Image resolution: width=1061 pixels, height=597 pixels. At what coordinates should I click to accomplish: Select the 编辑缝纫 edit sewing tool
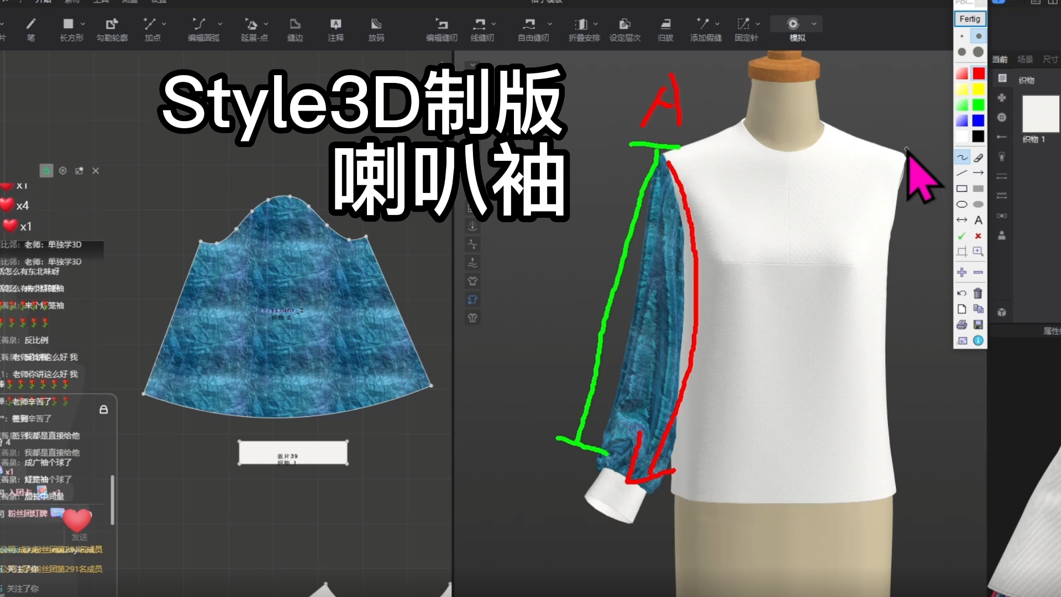[x=442, y=29]
